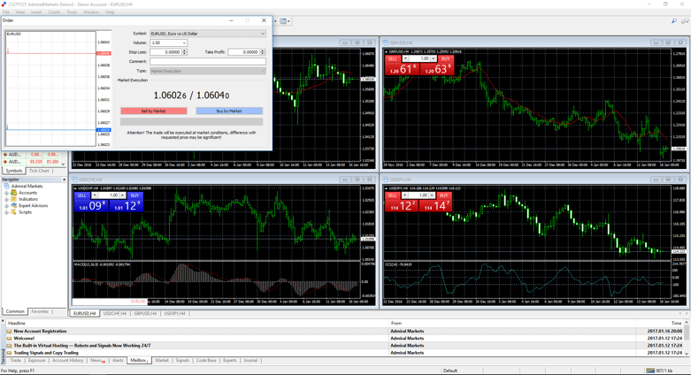Click GBPUSD chart window title icon
This screenshot has width=691, height=375.
(x=386, y=42)
